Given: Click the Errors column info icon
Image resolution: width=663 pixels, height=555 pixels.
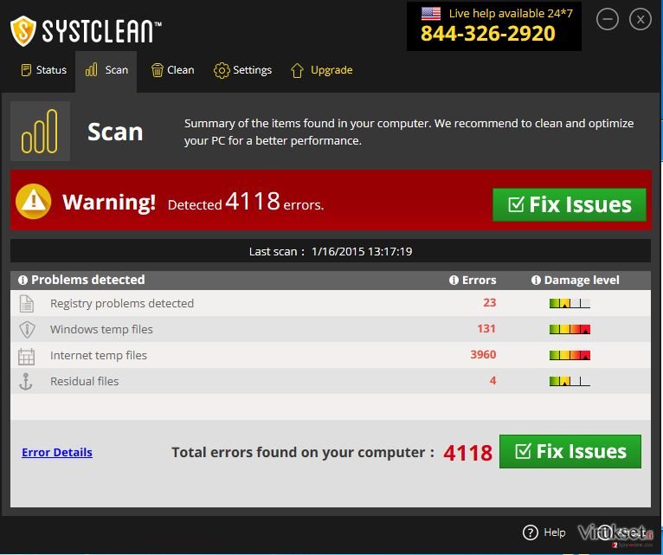Looking at the screenshot, I should (454, 280).
